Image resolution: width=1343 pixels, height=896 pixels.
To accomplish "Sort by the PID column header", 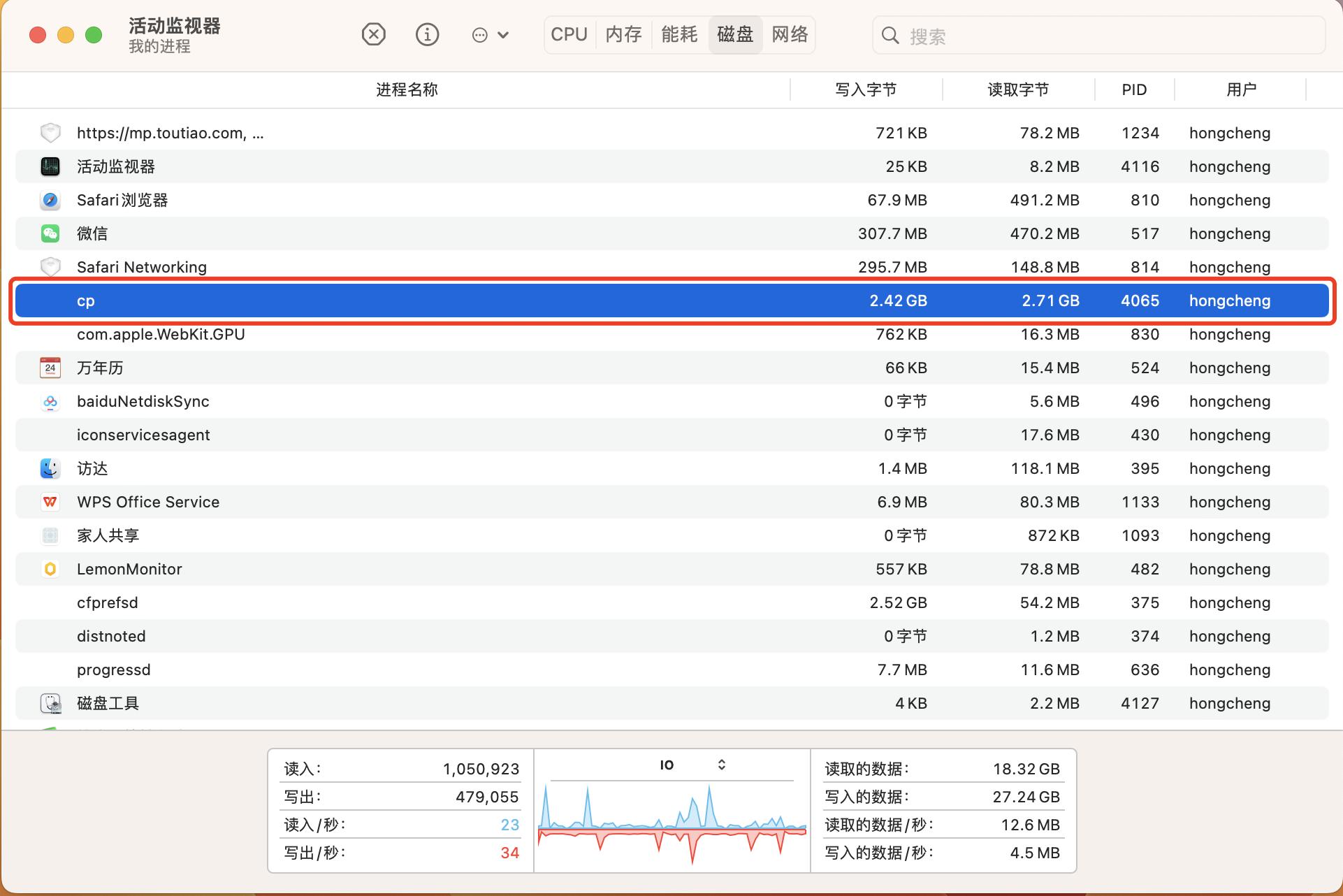I will click(1133, 89).
